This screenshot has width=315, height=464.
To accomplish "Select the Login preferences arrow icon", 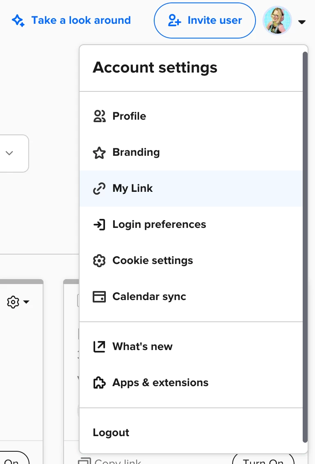I will point(99,224).
